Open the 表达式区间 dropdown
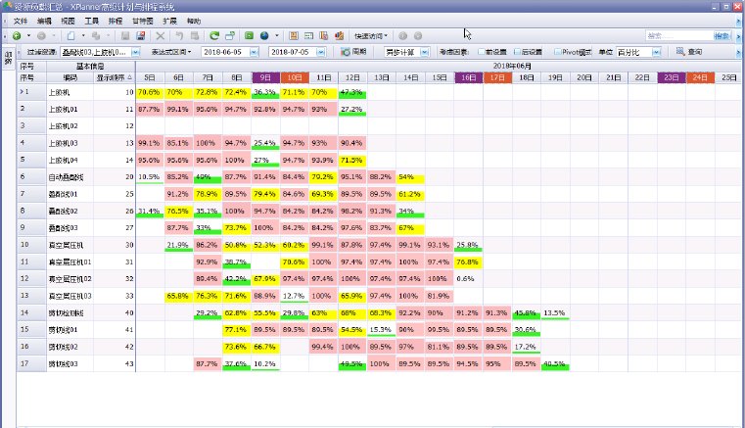This screenshot has height=428, width=745. pos(171,52)
